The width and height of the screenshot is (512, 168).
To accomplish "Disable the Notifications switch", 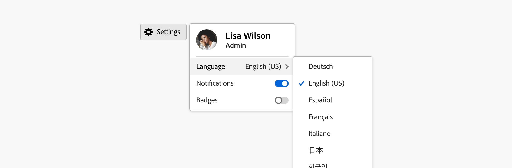I will (x=281, y=83).
